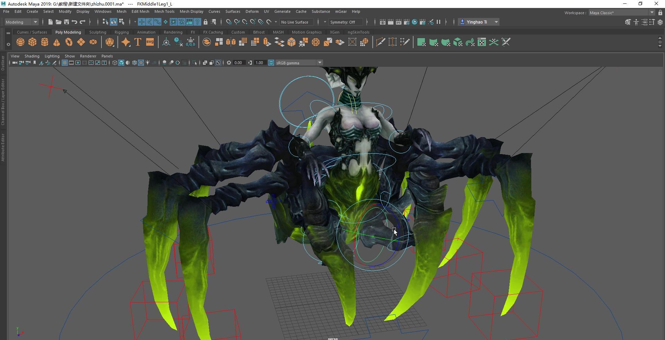The width and height of the screenshot is (665, 340).
Task: Toggle smooth shade all in viewport
Action: (121, 63)
